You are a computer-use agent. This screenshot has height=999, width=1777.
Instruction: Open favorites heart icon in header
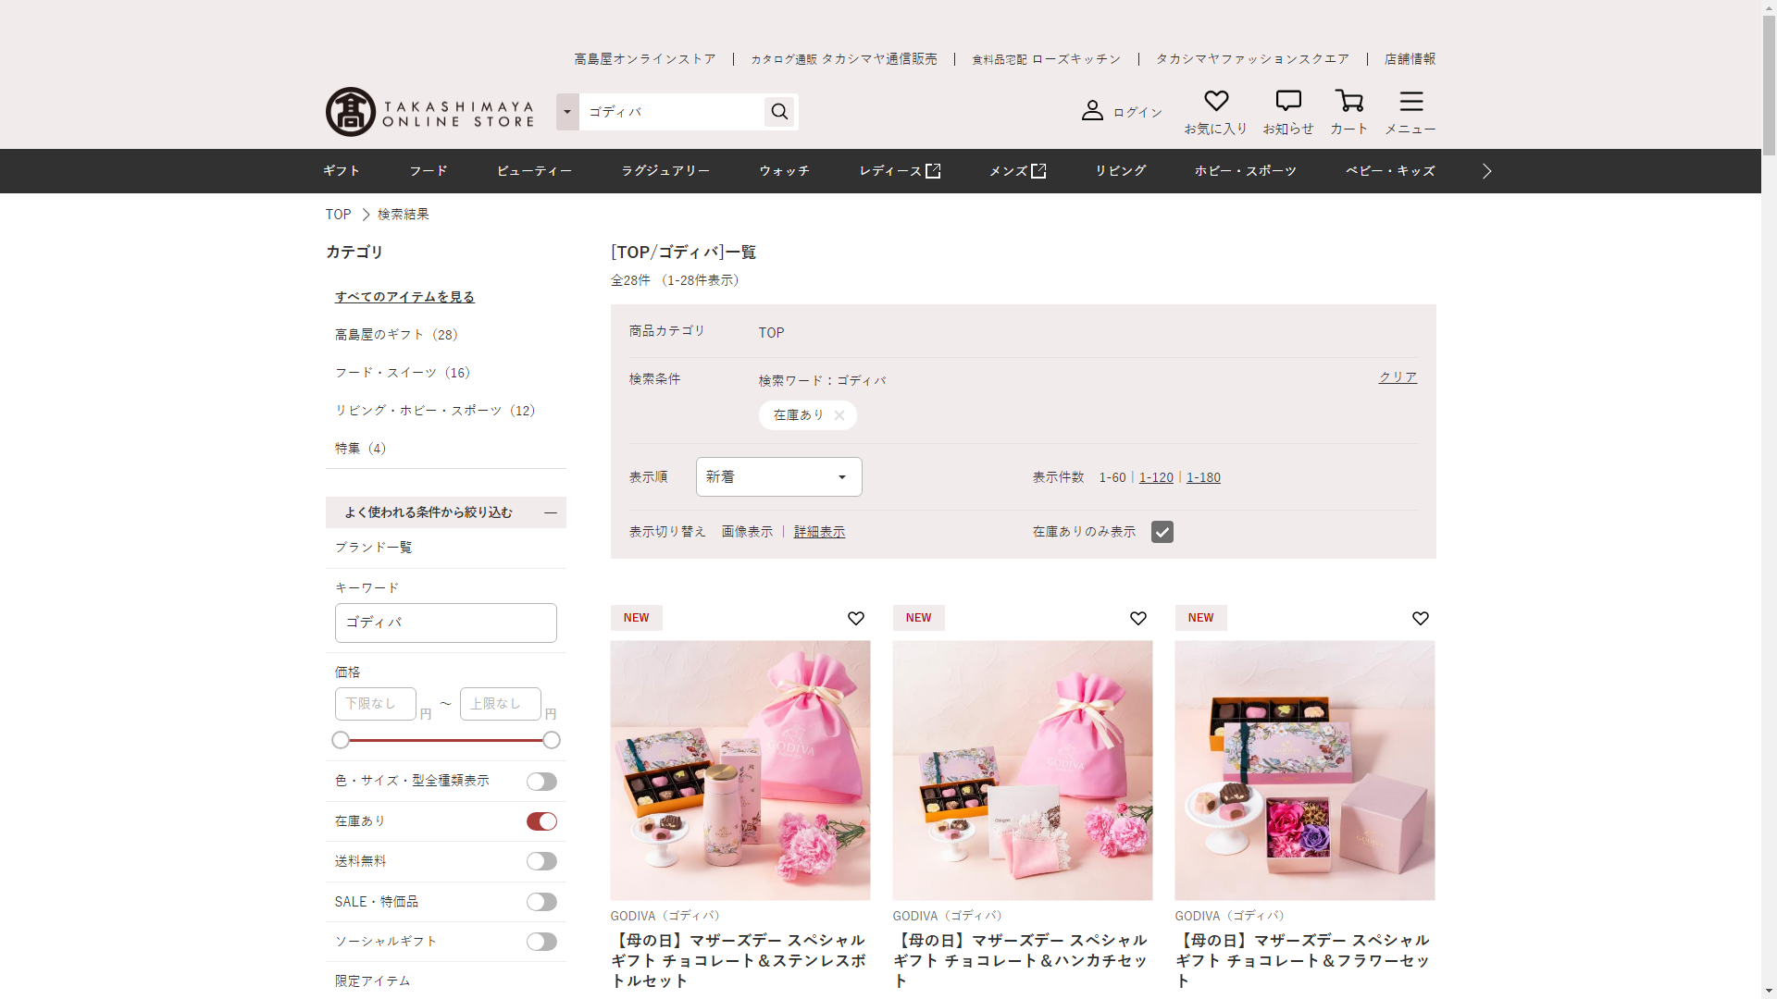coord(1215,101)
